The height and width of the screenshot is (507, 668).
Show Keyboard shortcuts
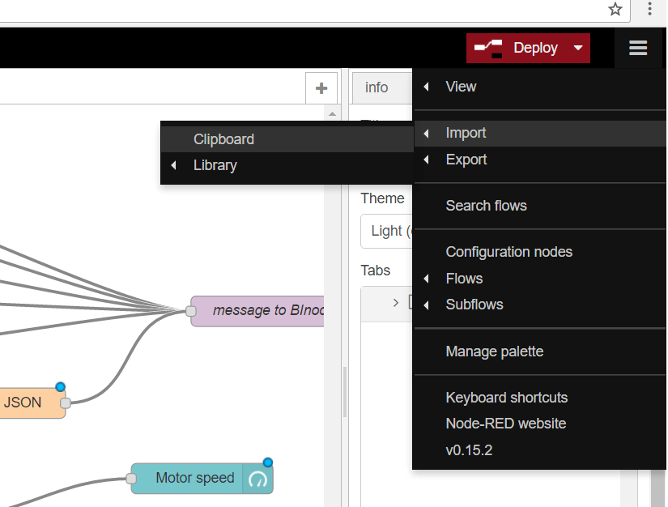click(506, 398)
